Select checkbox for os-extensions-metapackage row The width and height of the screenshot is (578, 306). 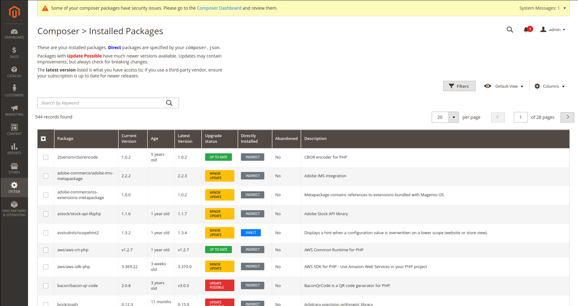pos(46,195)
